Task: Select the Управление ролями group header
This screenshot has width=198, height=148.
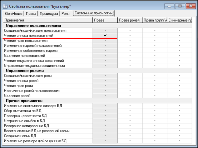Action: (24, 71)
